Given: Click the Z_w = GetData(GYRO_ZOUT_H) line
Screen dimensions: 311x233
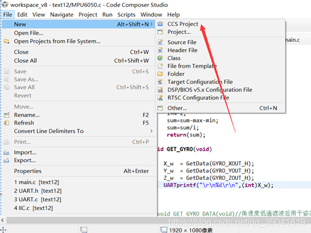Looking at the screenshot, I should point(209,178).
